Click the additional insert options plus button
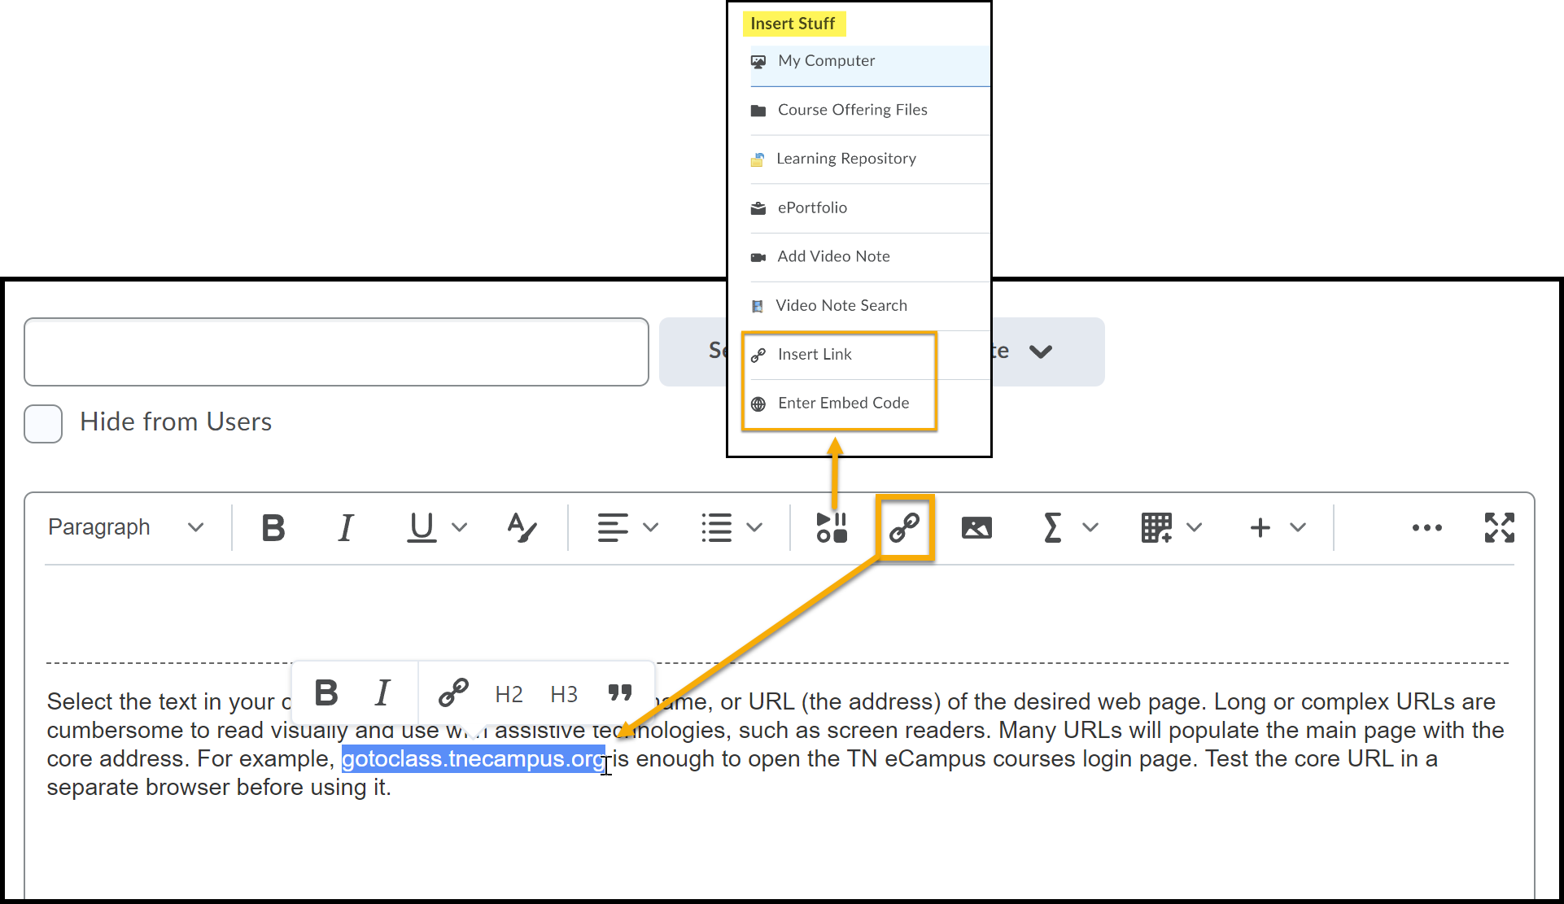Viewport: 1564px width, 904px height. [1260, 528]
